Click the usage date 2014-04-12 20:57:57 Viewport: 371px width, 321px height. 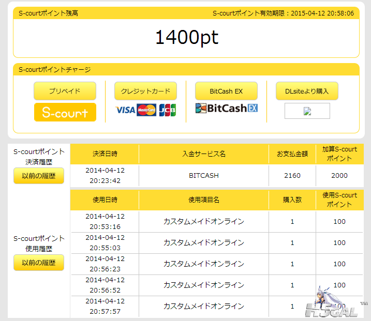105,307
